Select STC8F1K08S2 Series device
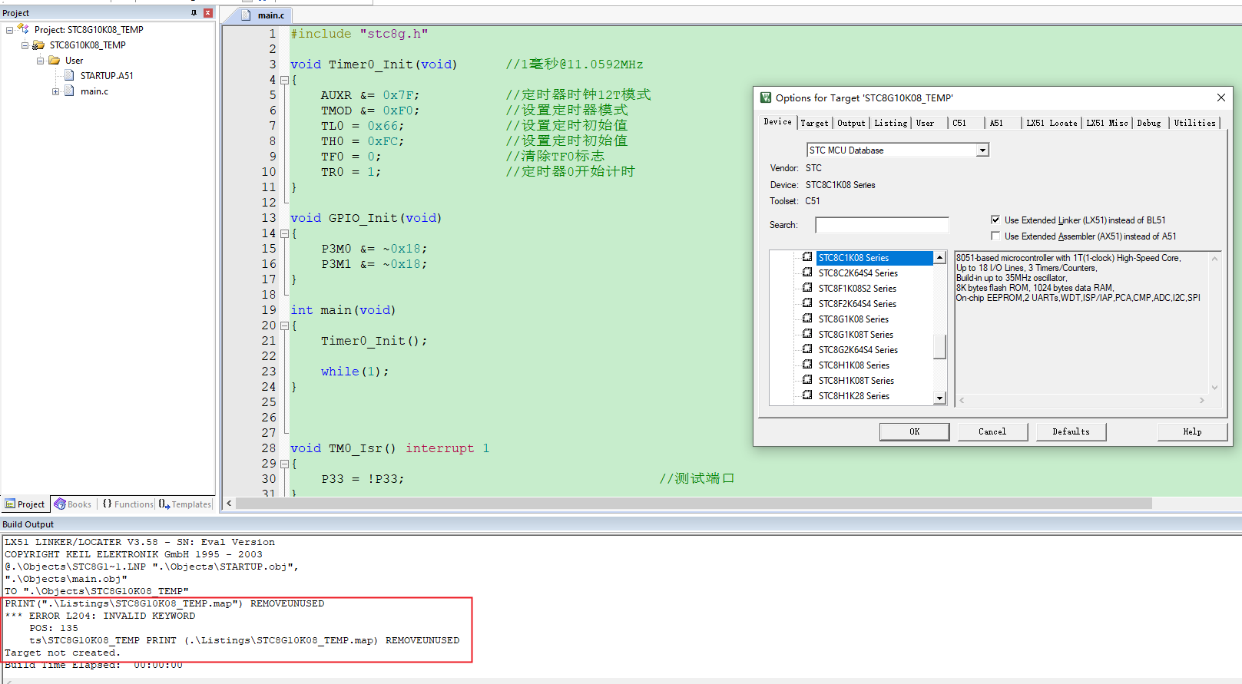Screen dimensions: 1242x684 (857, 289)
